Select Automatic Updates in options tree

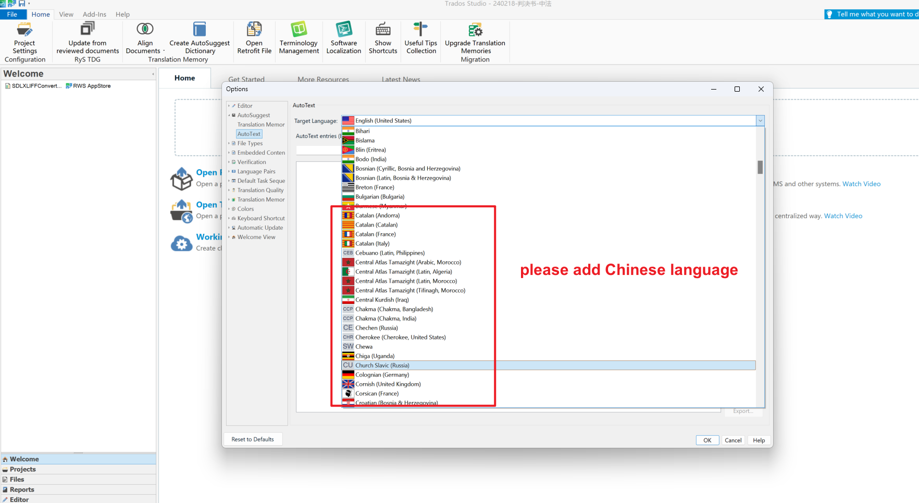tap(260, 228)
